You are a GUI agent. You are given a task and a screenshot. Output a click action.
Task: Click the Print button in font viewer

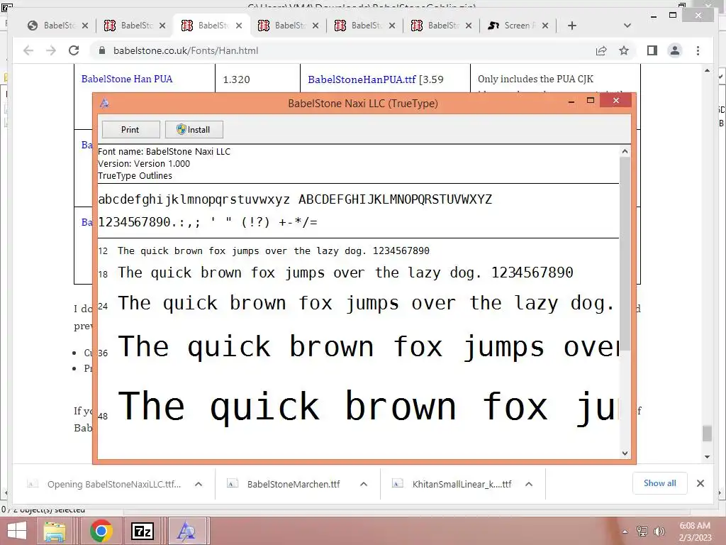pos(131,130)
